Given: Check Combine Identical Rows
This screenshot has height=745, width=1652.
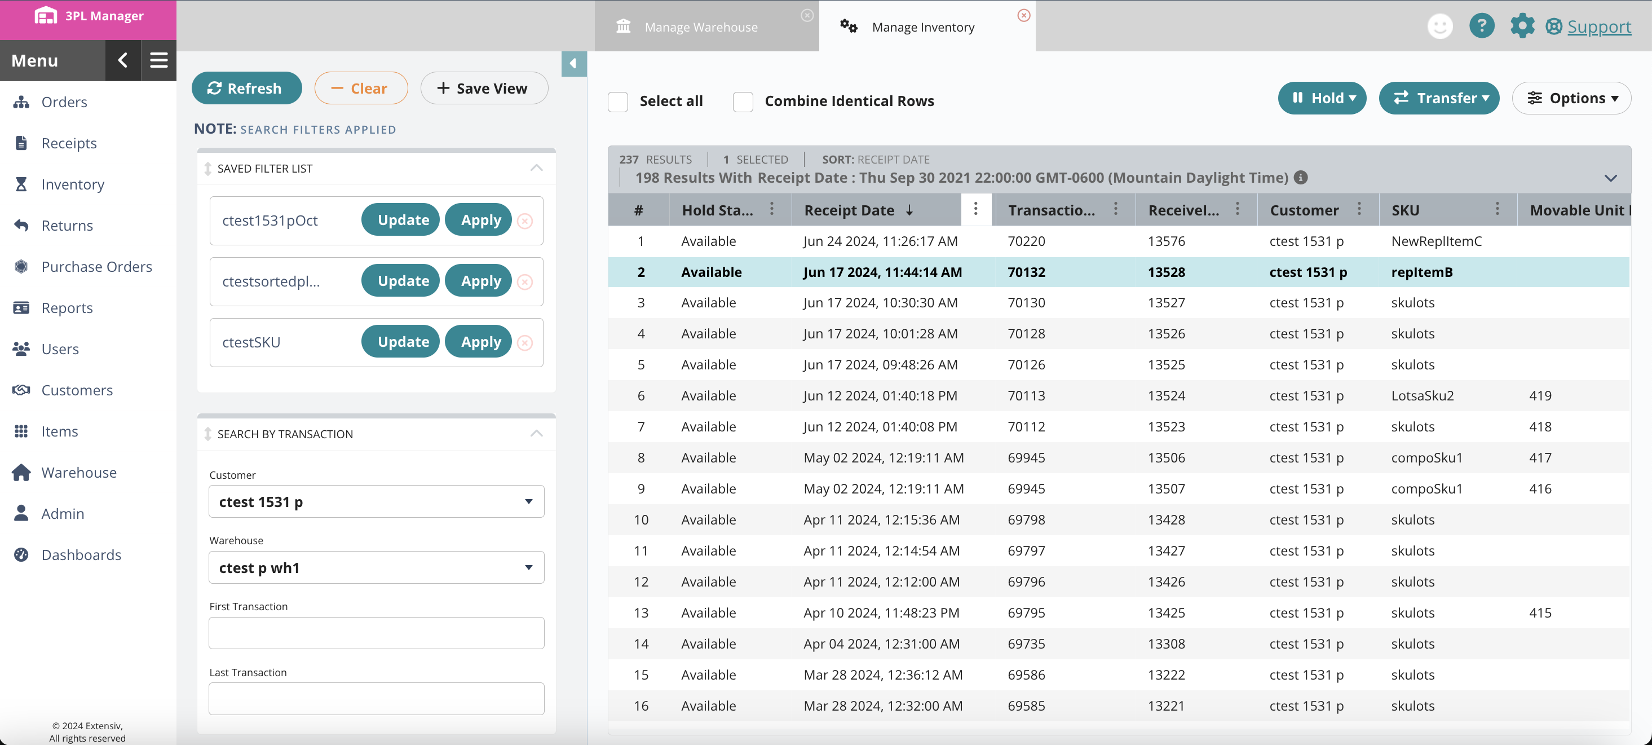Looking at the screenshot, I should [743, 102].
